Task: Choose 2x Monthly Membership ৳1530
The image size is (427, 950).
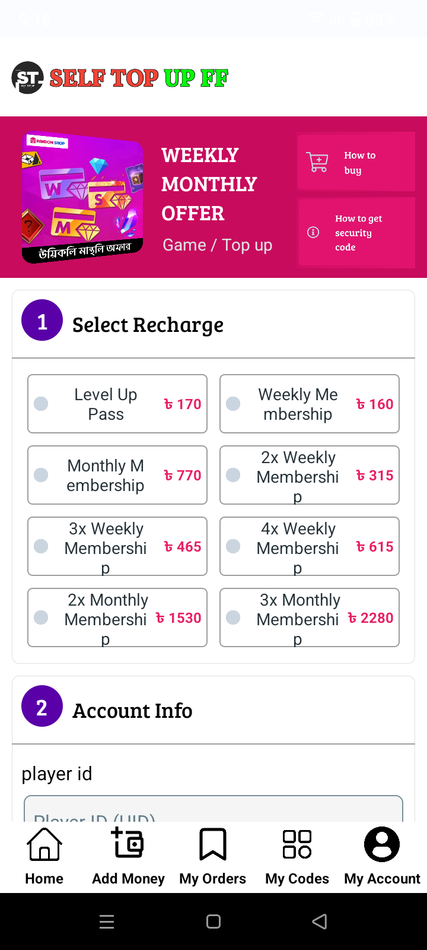Action: (x=117, y=617)
